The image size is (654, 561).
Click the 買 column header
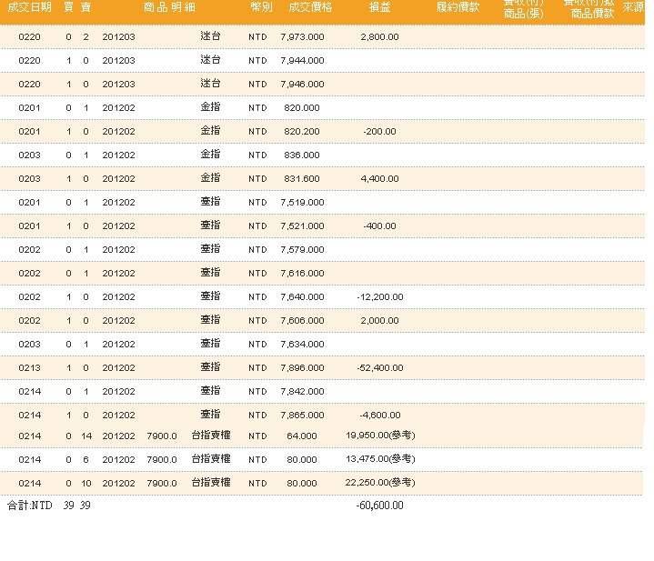click(x=68, y=7)
